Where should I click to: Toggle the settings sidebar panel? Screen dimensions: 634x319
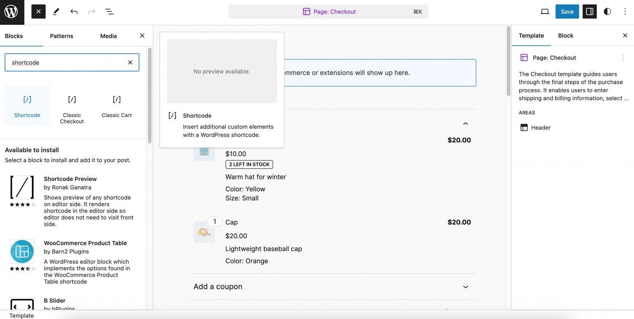[x=589, y=12]
